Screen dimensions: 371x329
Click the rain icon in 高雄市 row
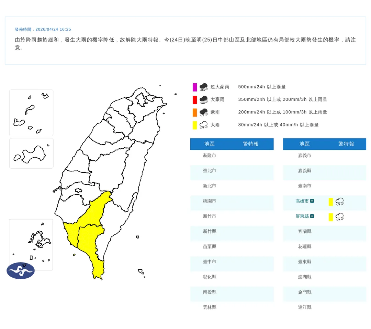point(339,202)
